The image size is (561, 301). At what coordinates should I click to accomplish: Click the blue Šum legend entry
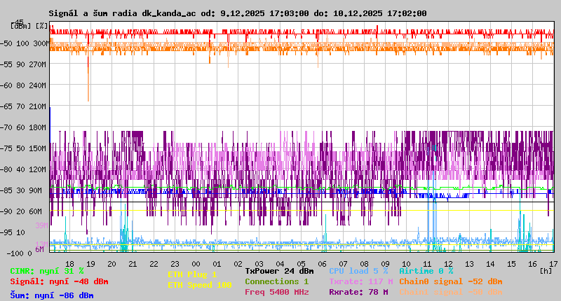pos(52,295)
